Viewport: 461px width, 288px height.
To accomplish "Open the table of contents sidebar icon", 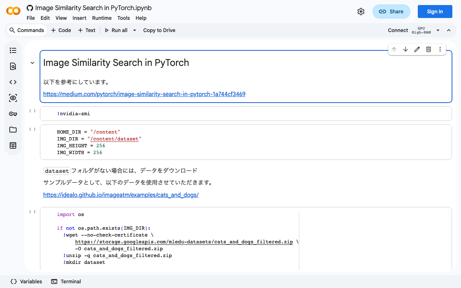I will (13, 50).
